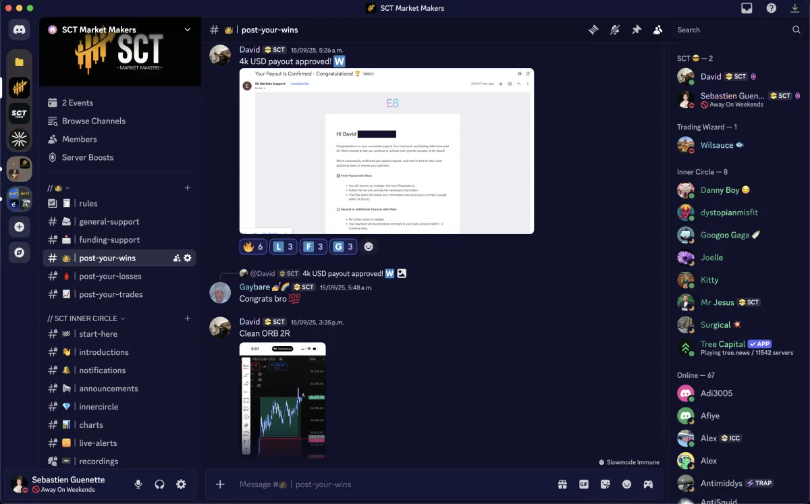Open the funding-support channel

[x=119, y=240]
